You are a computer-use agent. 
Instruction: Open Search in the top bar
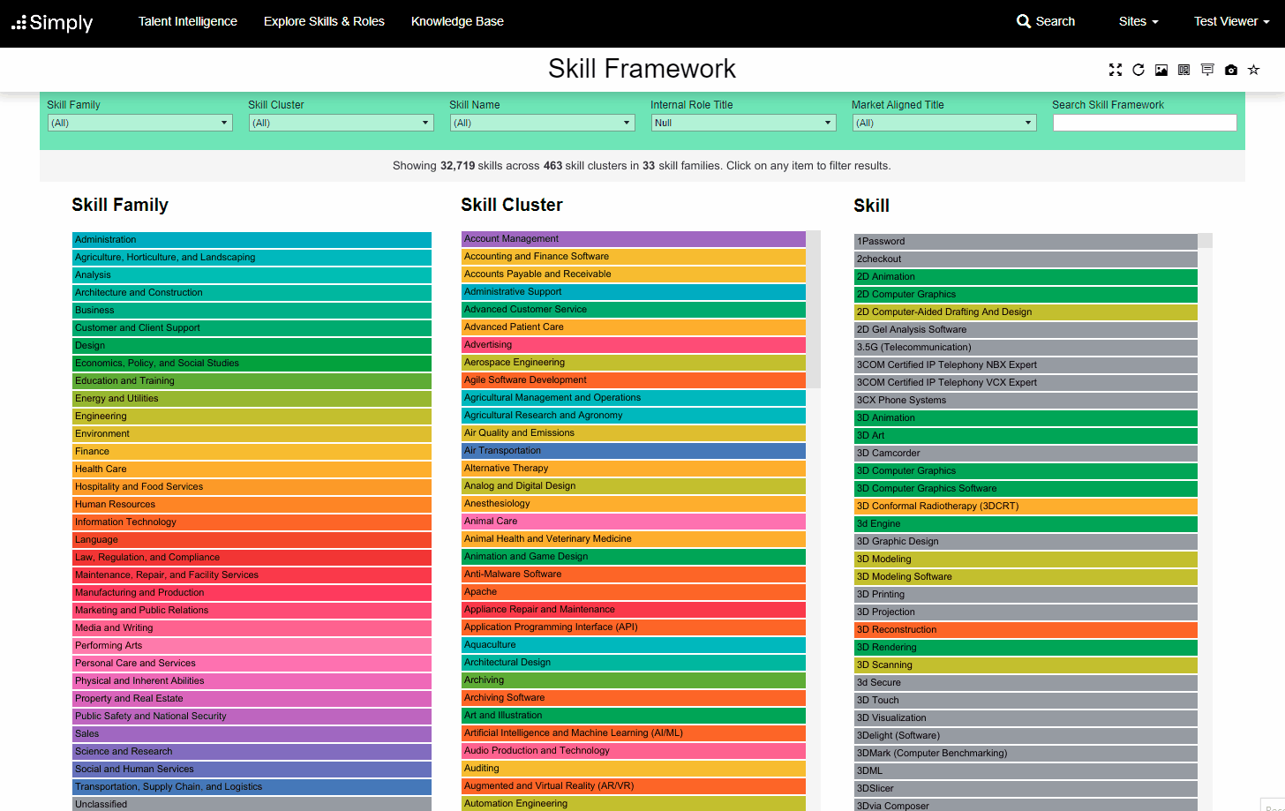1046,21
